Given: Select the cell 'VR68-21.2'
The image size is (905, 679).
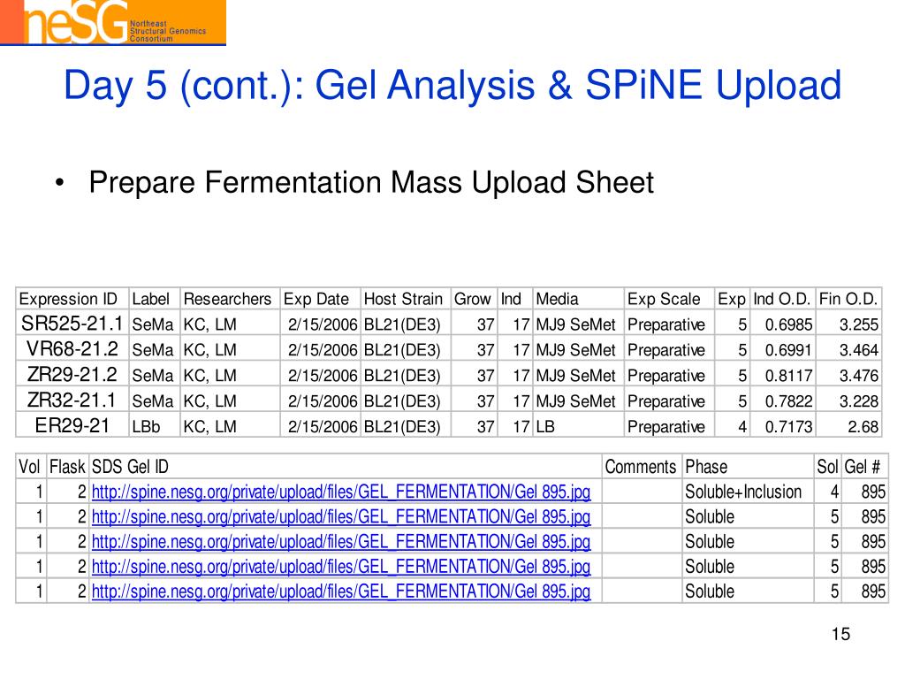Looking at the screenshot, I should click(x=72, y=348).
